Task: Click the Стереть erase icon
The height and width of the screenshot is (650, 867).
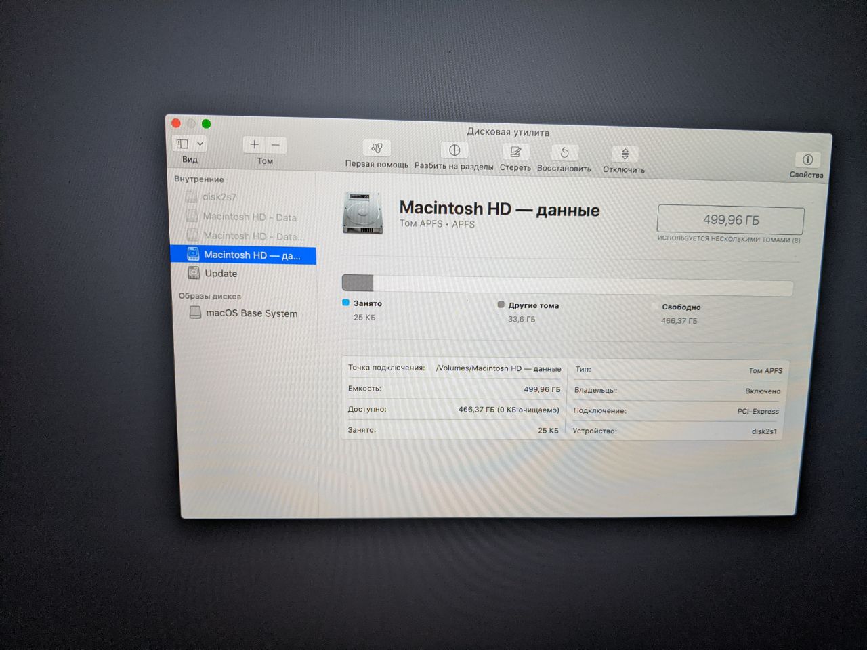Action: point(515,152)
